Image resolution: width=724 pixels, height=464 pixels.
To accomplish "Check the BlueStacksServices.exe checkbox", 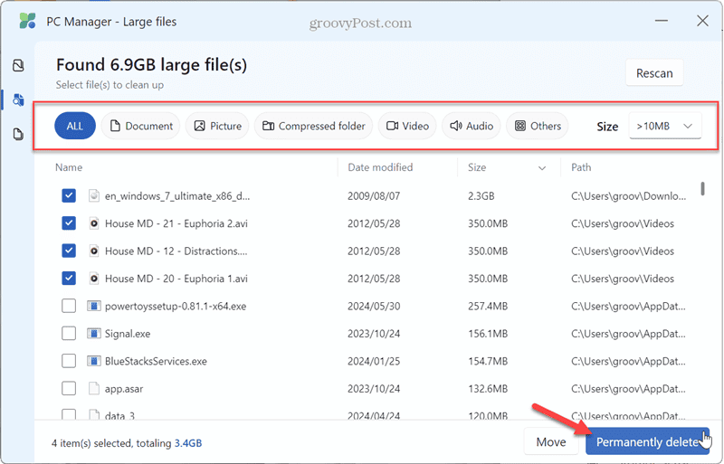I will click(x=69, y=361).
